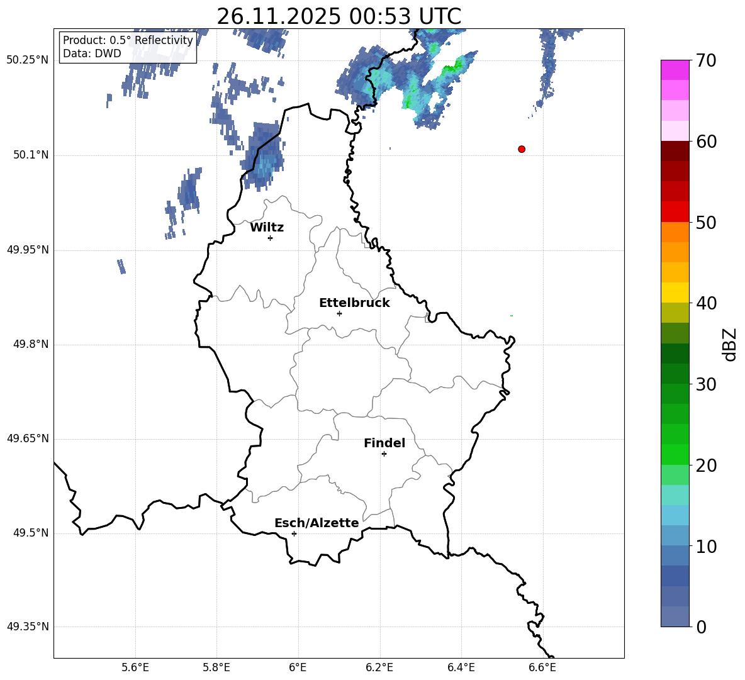Click the Wiltz station cross marker
This screenshot has width=745, height=680.
270,238
